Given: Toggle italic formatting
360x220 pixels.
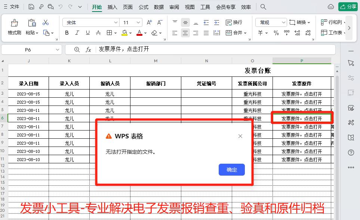Looking at the screenshot, I should (77, 33).
